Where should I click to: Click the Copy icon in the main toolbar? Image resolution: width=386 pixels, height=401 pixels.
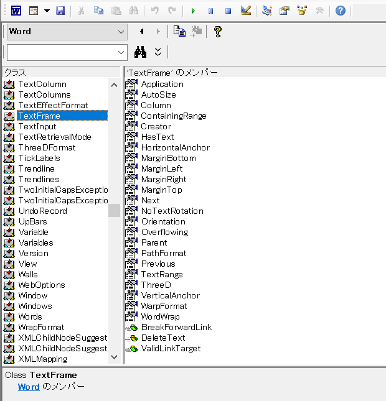click(x=98, y=11)
